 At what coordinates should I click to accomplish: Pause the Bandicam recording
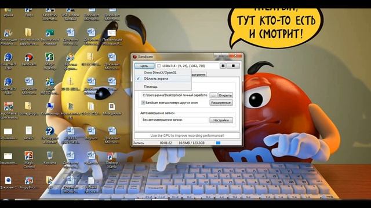coord(223,66)
